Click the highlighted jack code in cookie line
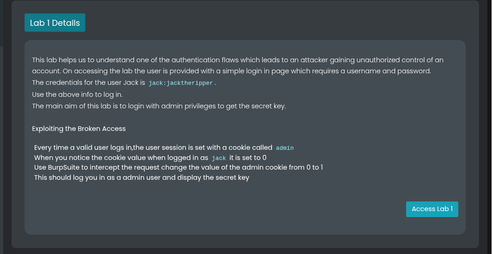Image resolution: width=492 pixels, height=254 pixels. tap(219, 158)
